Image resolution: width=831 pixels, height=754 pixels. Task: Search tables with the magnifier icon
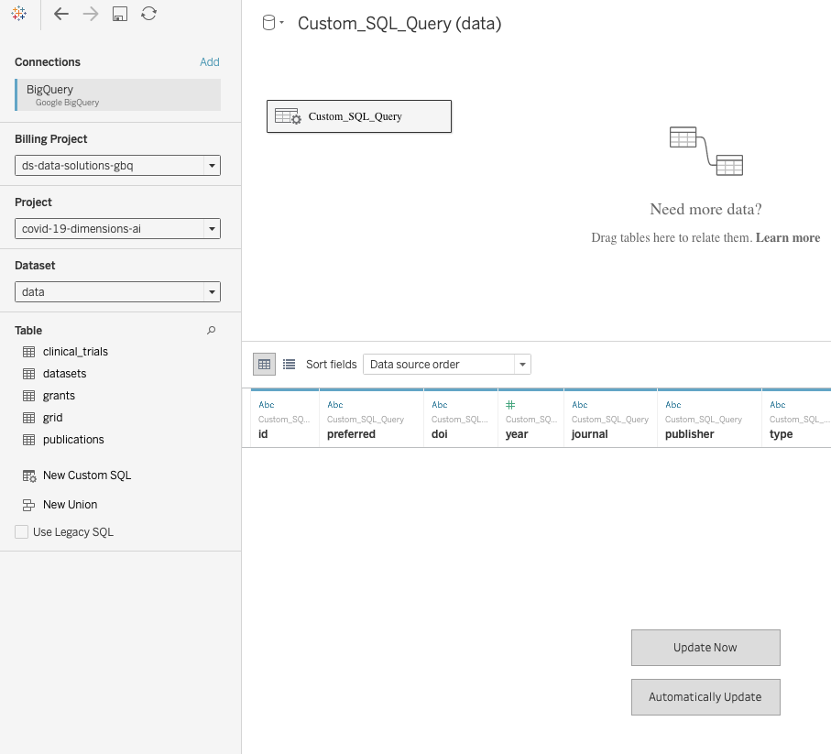pyautogui.click(x=211, y=330)
